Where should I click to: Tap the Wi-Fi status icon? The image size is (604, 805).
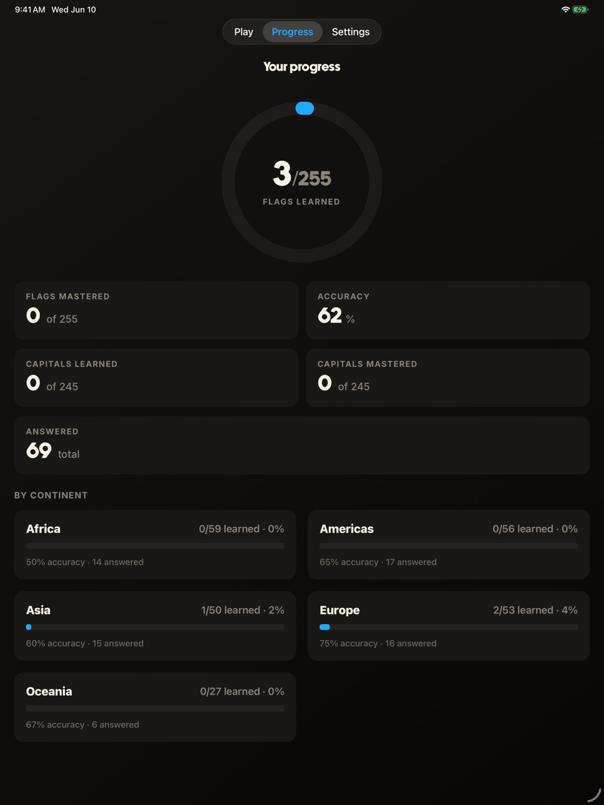(x=565, y=9)
